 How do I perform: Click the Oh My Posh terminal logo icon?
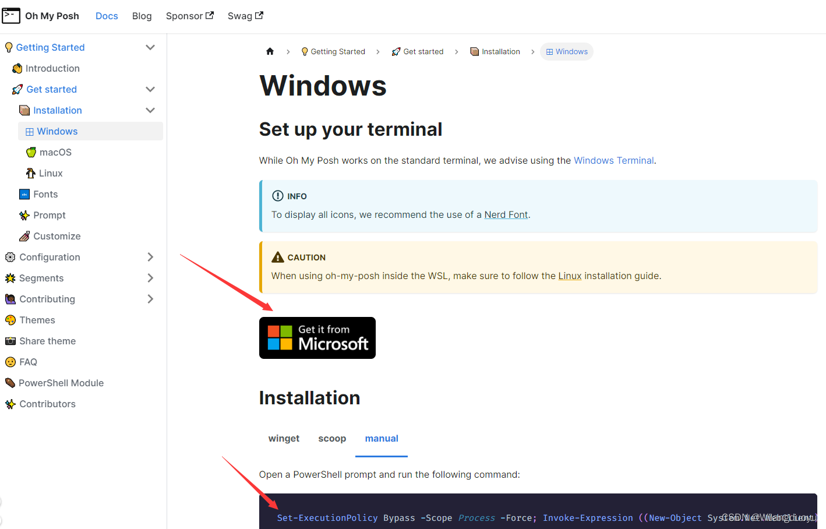[11, 16]
